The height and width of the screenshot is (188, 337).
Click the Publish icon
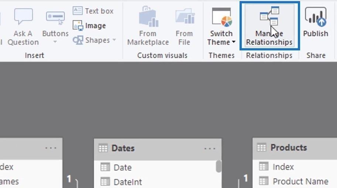(x=316, y=17)
